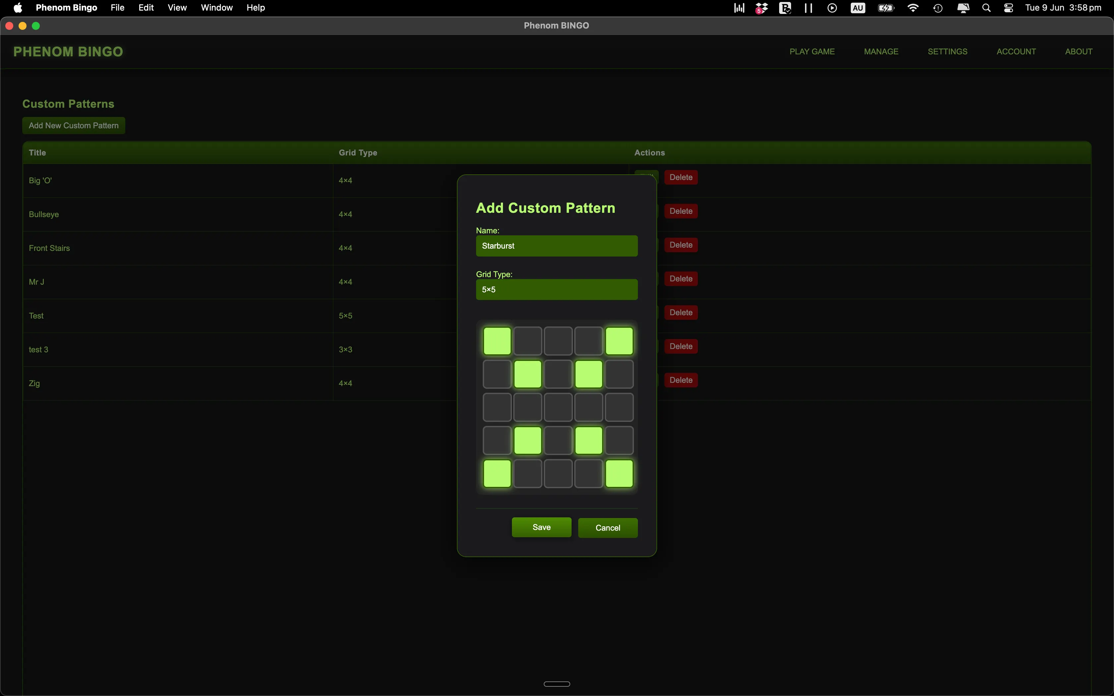Toggle center cell of pattern grid
Image resolution: width=1114 pixels, height=696 pixels.
point(558,407)
